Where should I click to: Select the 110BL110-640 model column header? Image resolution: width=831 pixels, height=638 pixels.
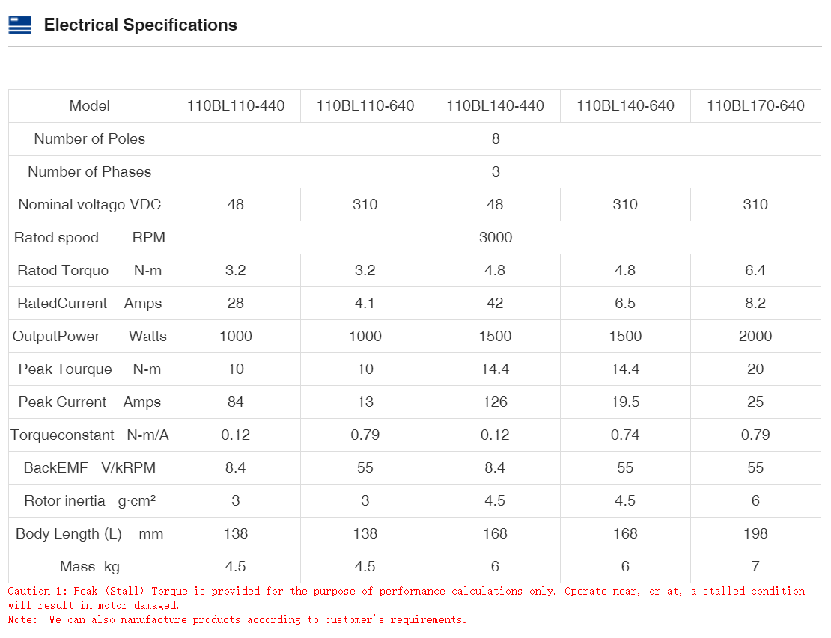click(x=365, y=105)
